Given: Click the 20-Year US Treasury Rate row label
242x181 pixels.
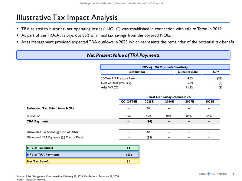Looking at the screenshot, I should (x=118, y=78).
